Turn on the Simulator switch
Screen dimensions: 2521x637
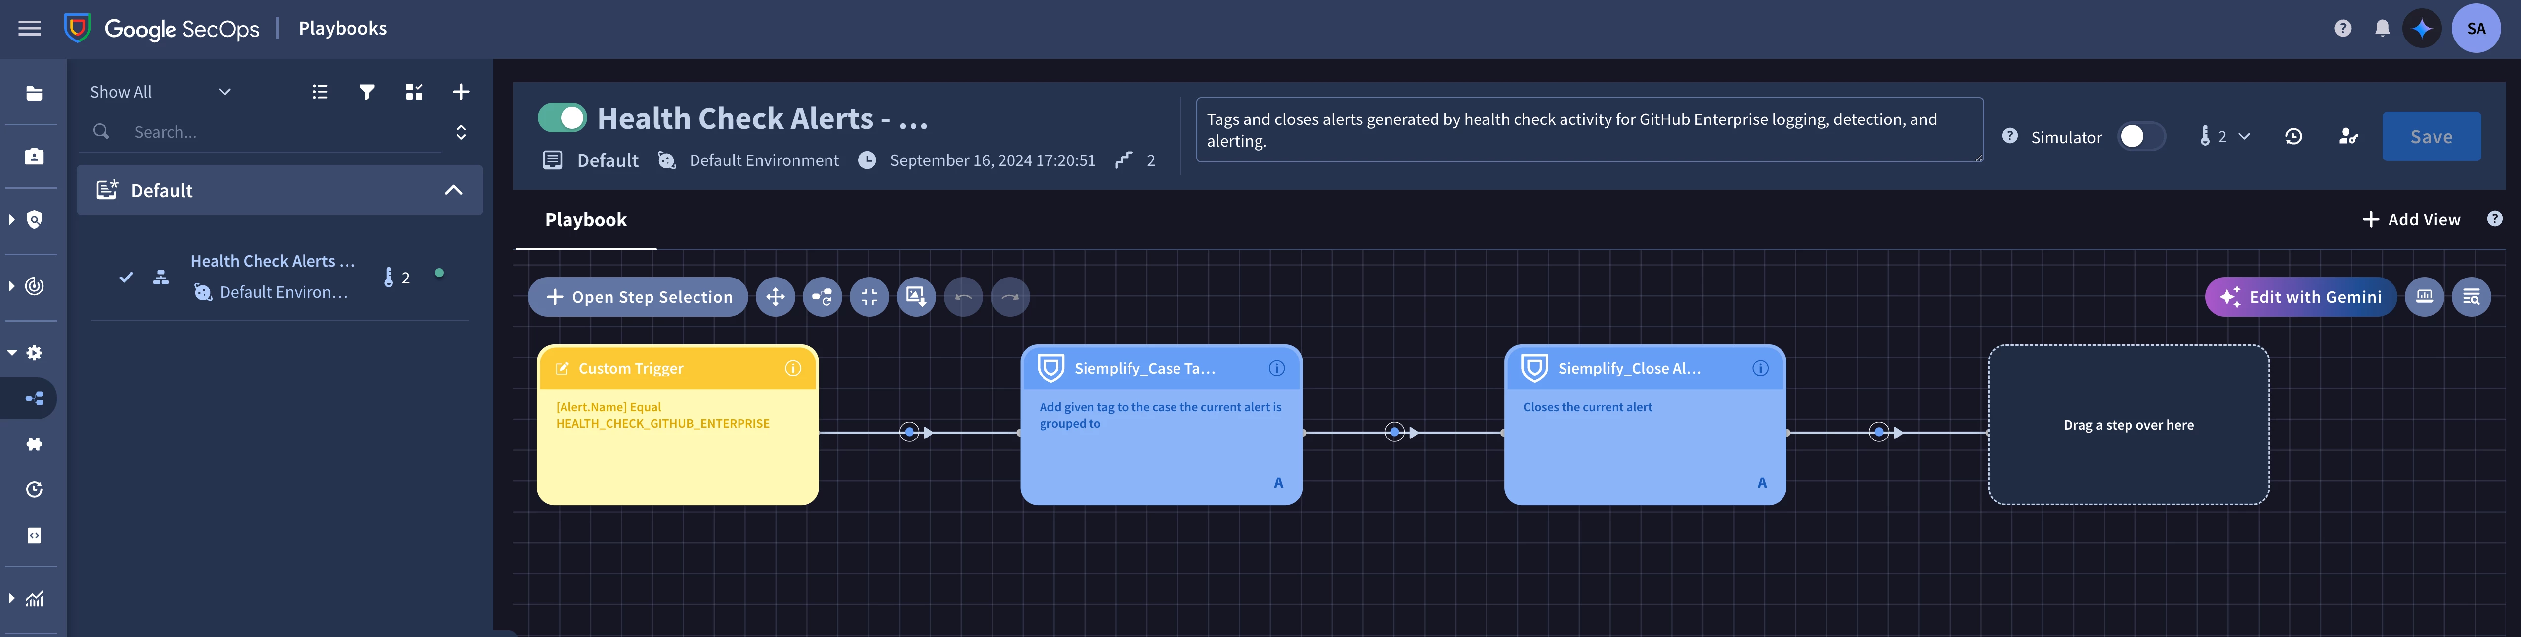(2140, 136)
